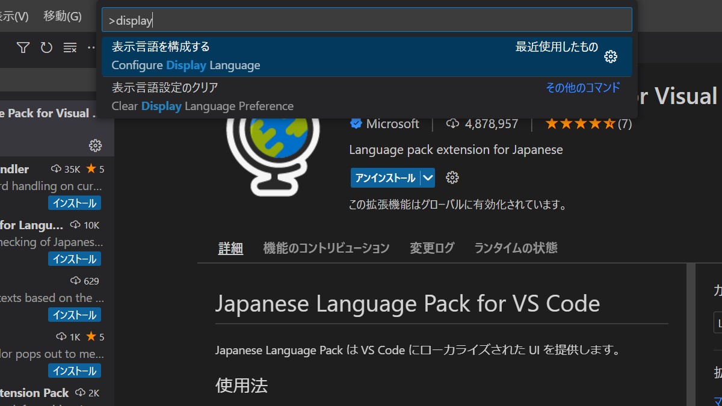Image resolution: width=722 pixels, height=406 pixels.
Task: Click the gear icon next to アンインストール button
Action: click(452, 177)
